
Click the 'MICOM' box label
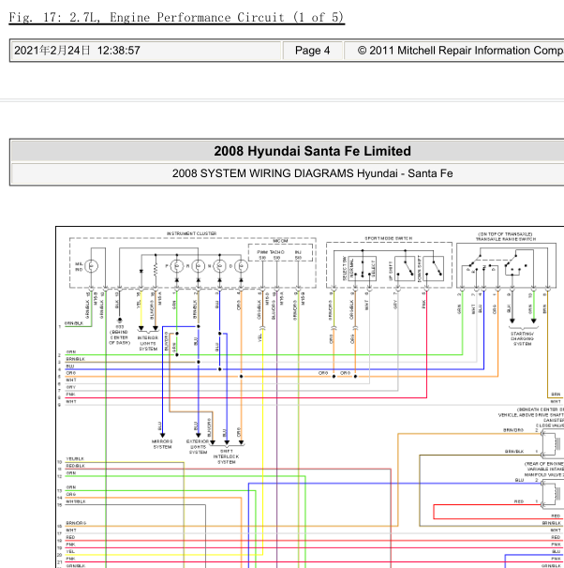coord(280,241)
